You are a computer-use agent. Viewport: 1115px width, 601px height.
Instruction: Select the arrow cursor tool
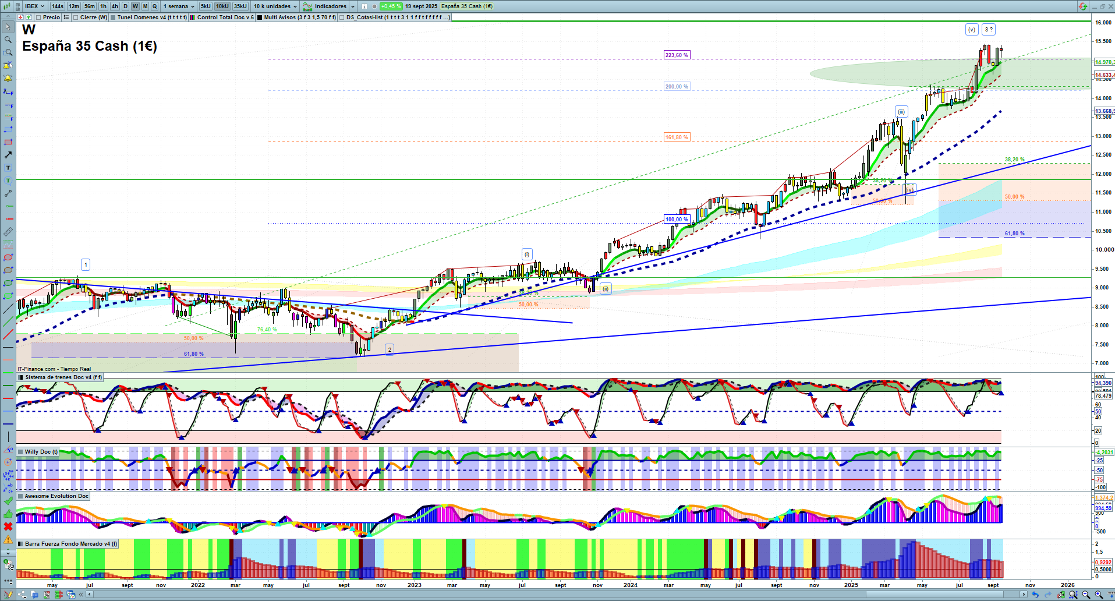(x=8, y=27)
